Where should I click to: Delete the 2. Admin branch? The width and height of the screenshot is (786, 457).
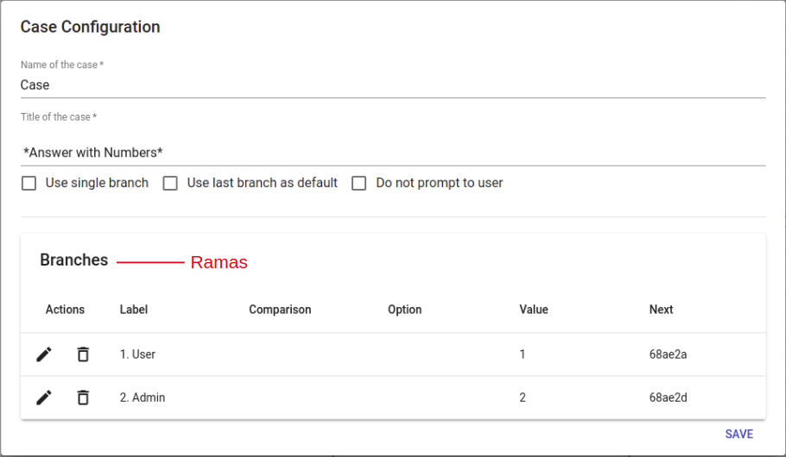pyautogui.click(x=83, y=398)
